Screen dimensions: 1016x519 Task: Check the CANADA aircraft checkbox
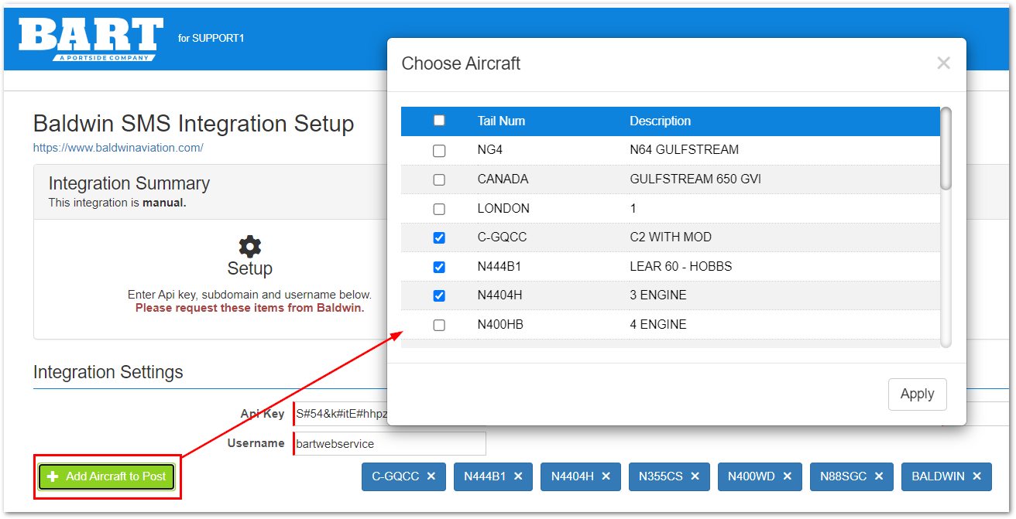[439, 179]
